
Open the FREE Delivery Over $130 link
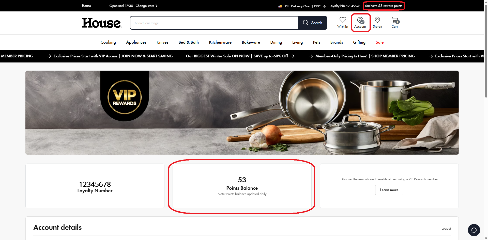(302, 6)
